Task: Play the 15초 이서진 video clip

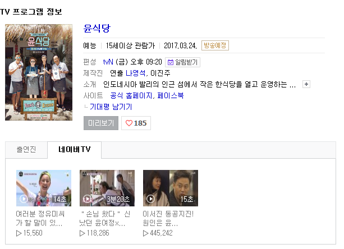Action: coord(171,188)
